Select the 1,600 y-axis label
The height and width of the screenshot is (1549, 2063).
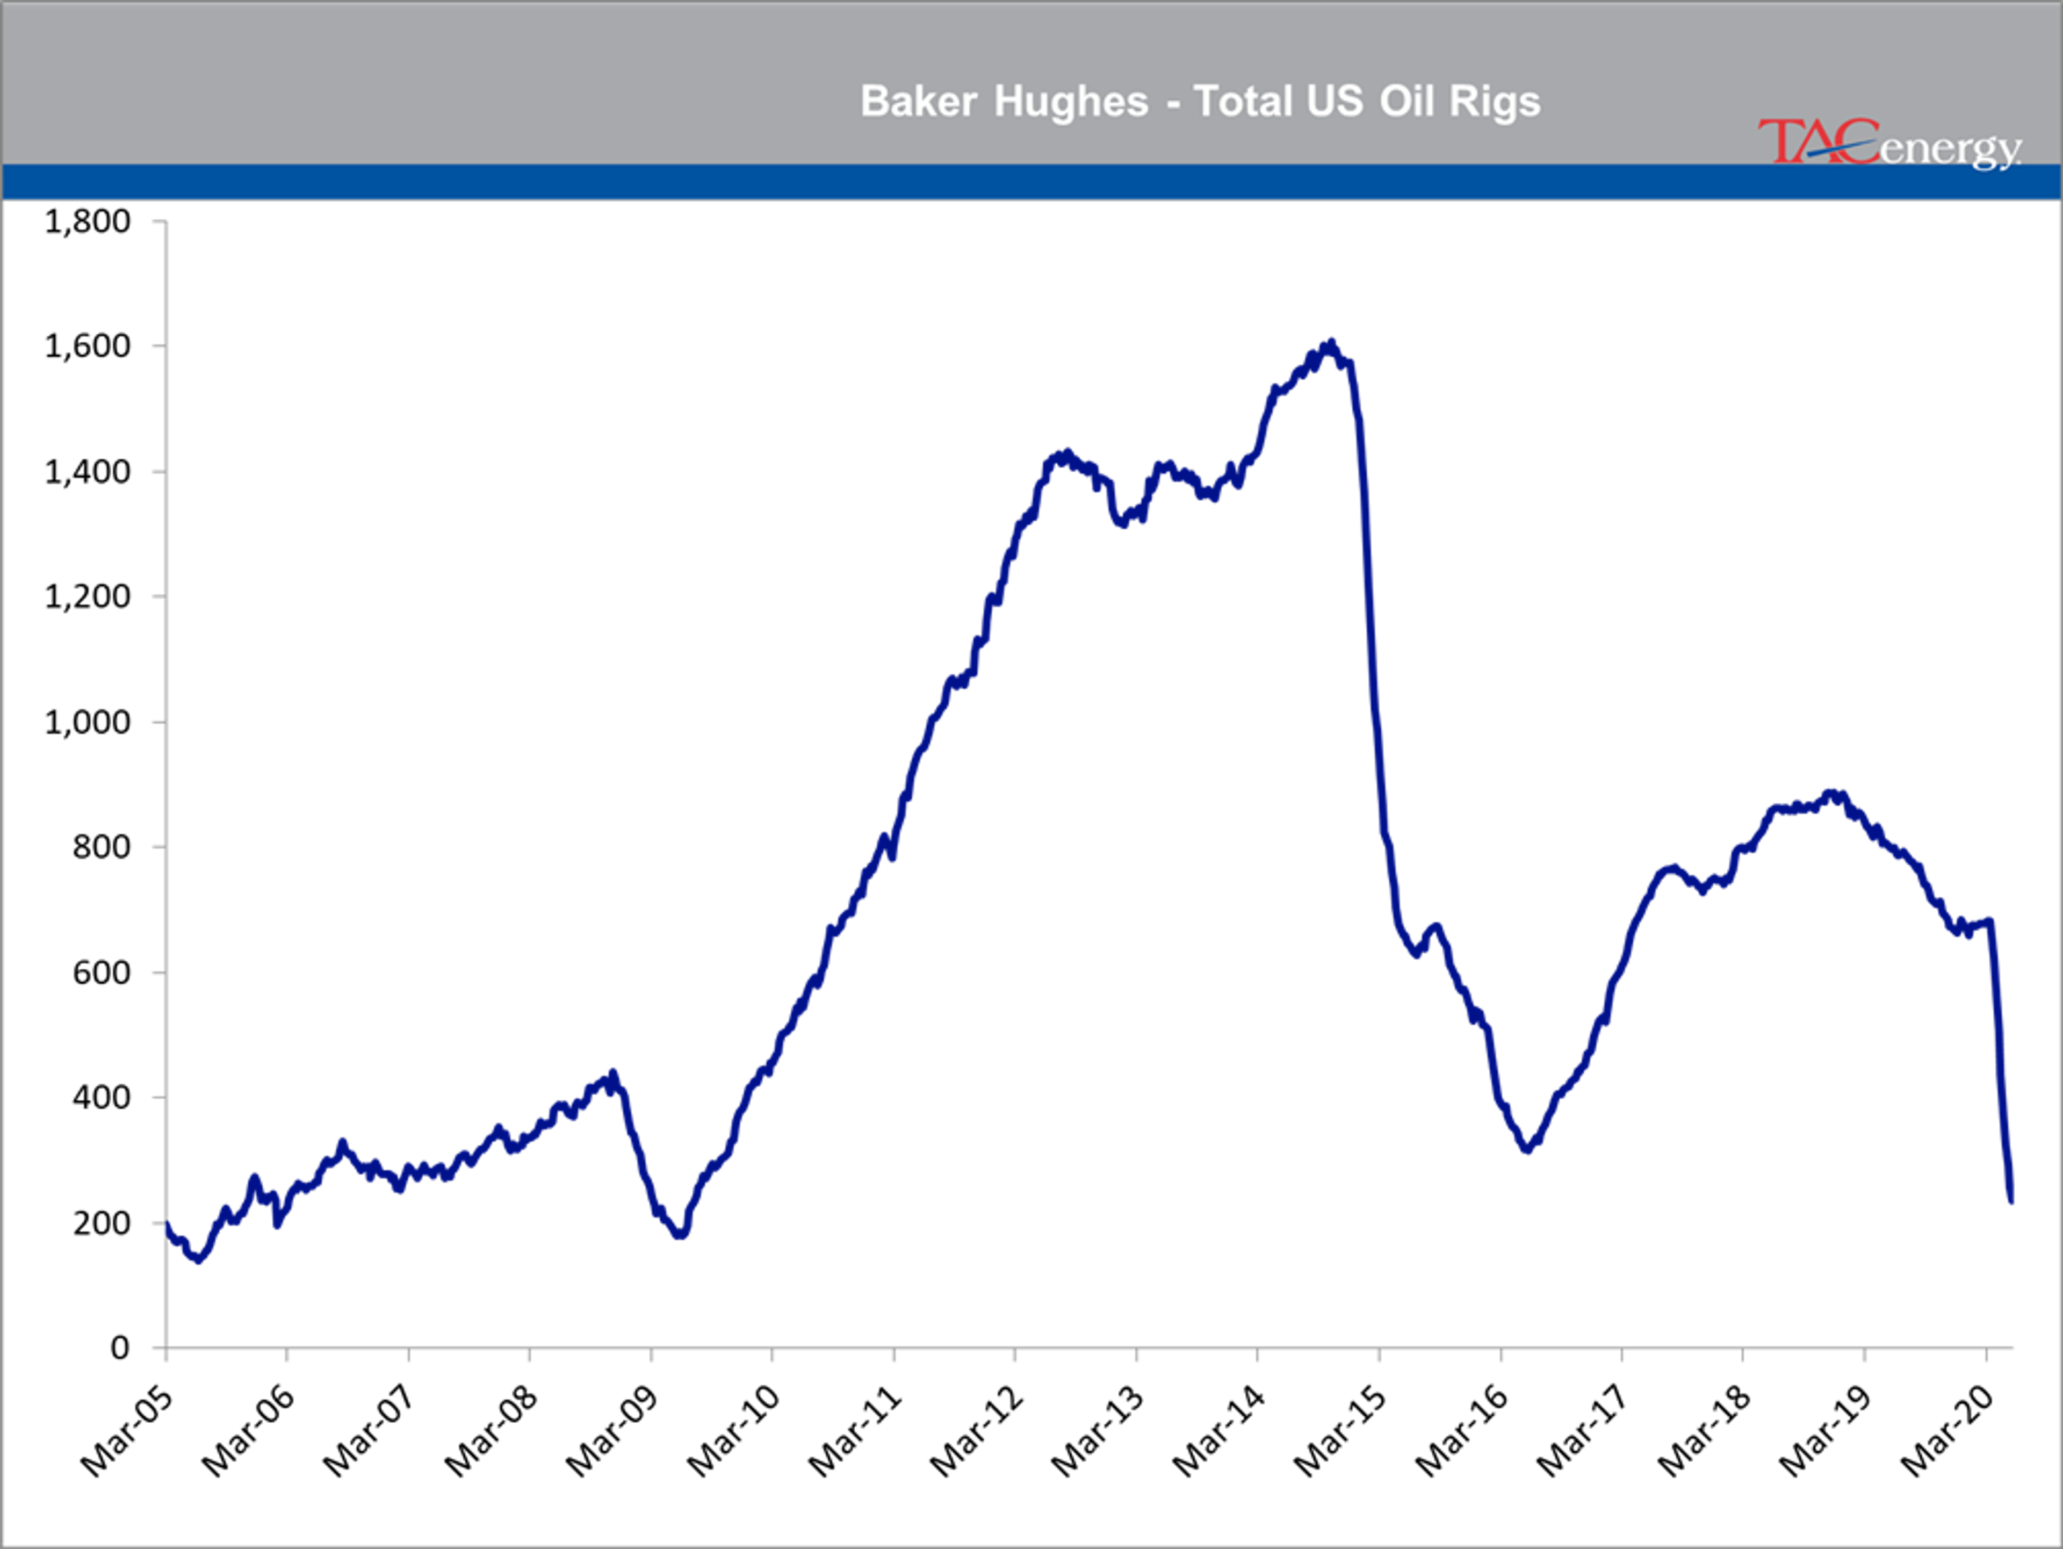pyautogui.click(x=88, y=346)
